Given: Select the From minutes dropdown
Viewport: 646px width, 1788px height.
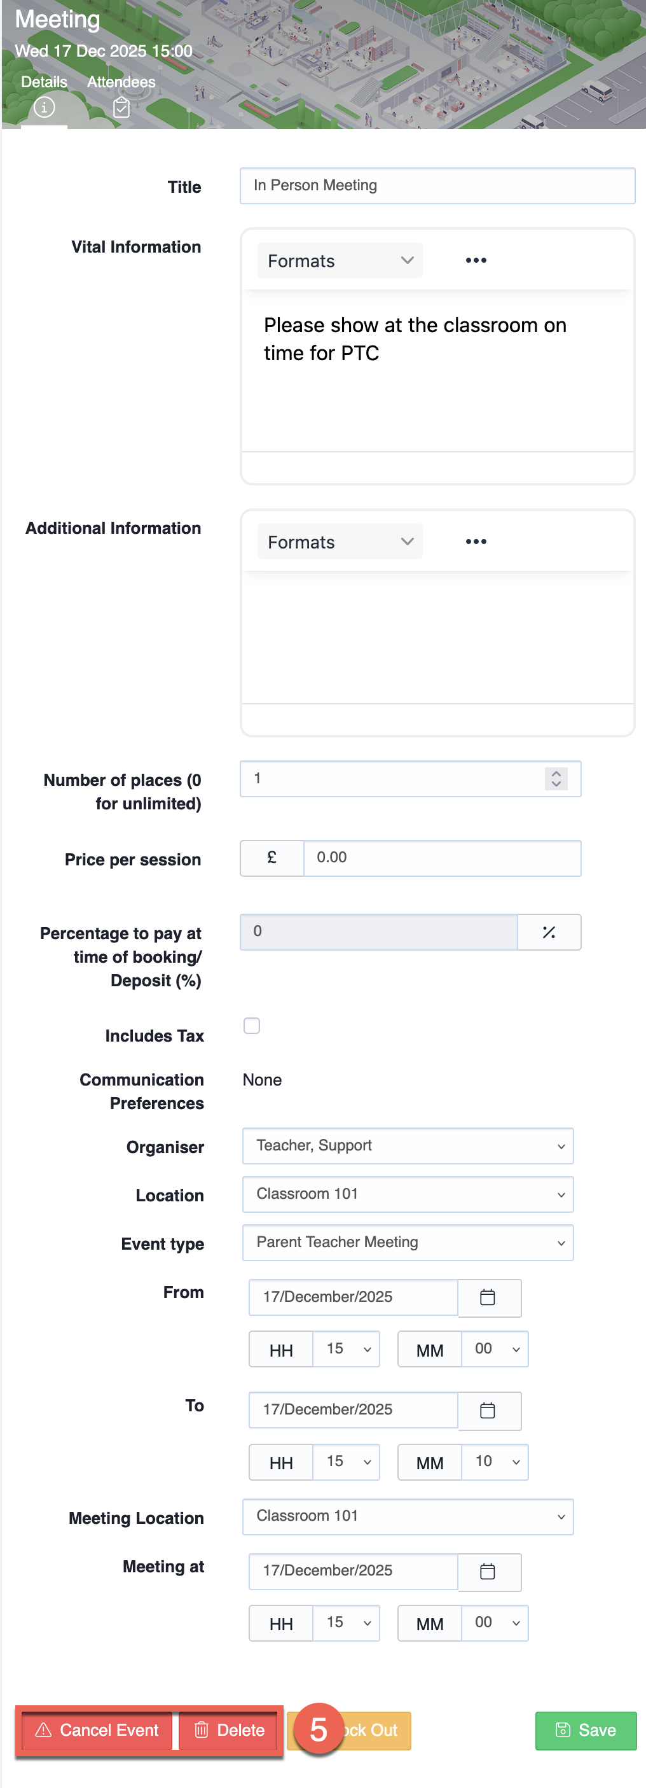Looking at the screenshot, I should (x=495, y=1348).
